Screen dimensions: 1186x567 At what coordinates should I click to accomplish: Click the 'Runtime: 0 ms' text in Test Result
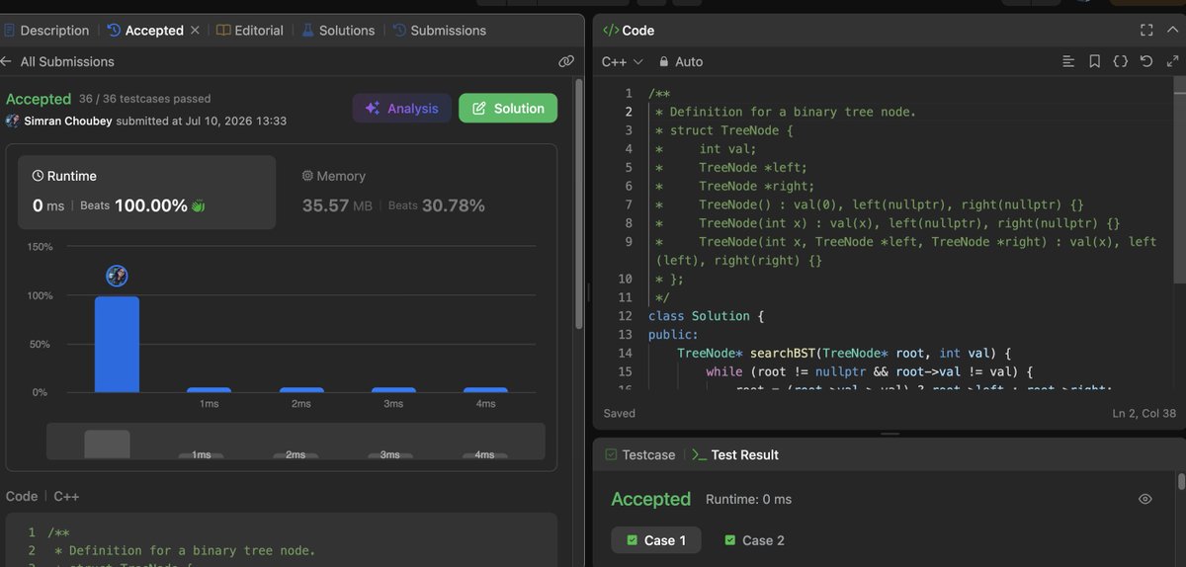(748, 500)
